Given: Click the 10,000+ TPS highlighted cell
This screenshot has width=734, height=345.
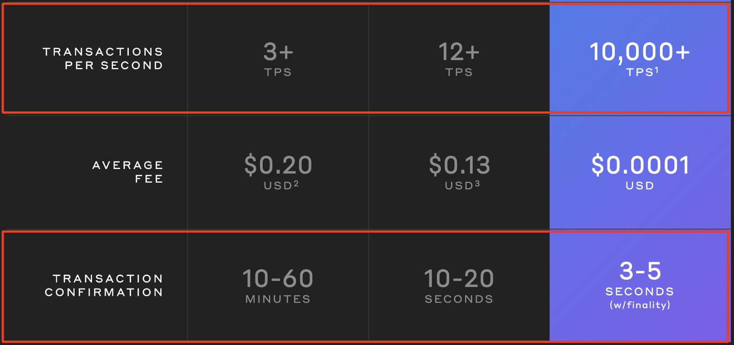Looking at the screenshot, I should coord(640,58).
